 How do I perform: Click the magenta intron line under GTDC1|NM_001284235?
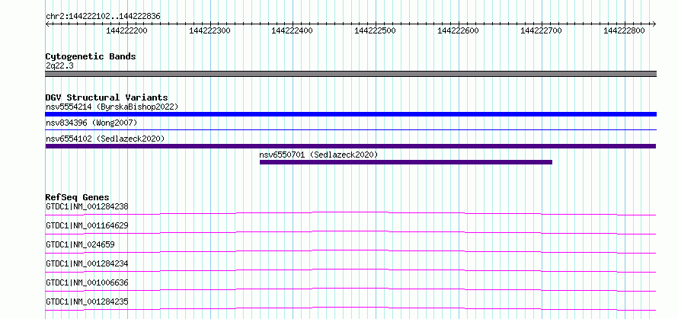[350, 307]
